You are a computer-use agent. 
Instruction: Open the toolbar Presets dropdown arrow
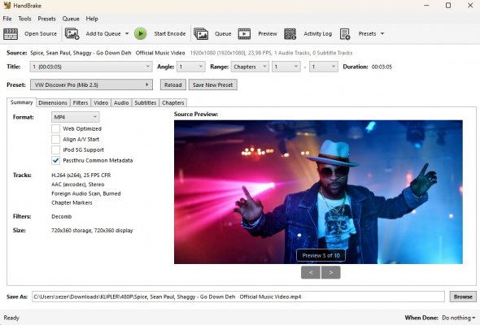[x=382, y=33]
